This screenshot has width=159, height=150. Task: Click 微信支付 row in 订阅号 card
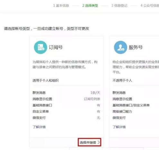click(66, 118)
